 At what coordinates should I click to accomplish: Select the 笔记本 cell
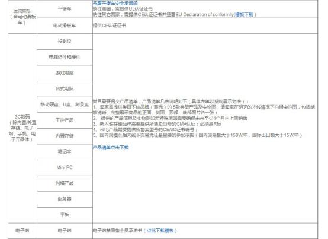(x=65, y=152)
